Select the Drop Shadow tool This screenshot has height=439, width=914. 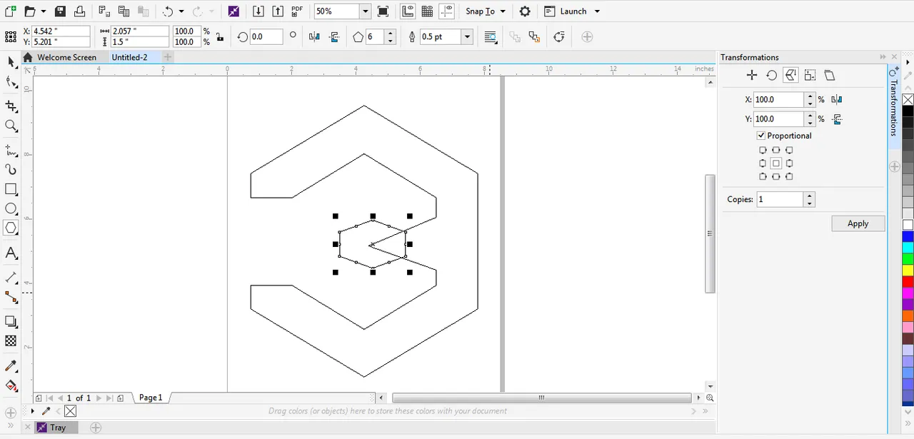[11, 321]
